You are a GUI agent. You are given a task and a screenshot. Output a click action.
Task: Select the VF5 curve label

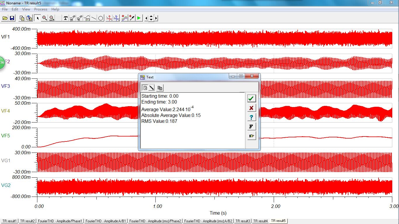(6, 136)
